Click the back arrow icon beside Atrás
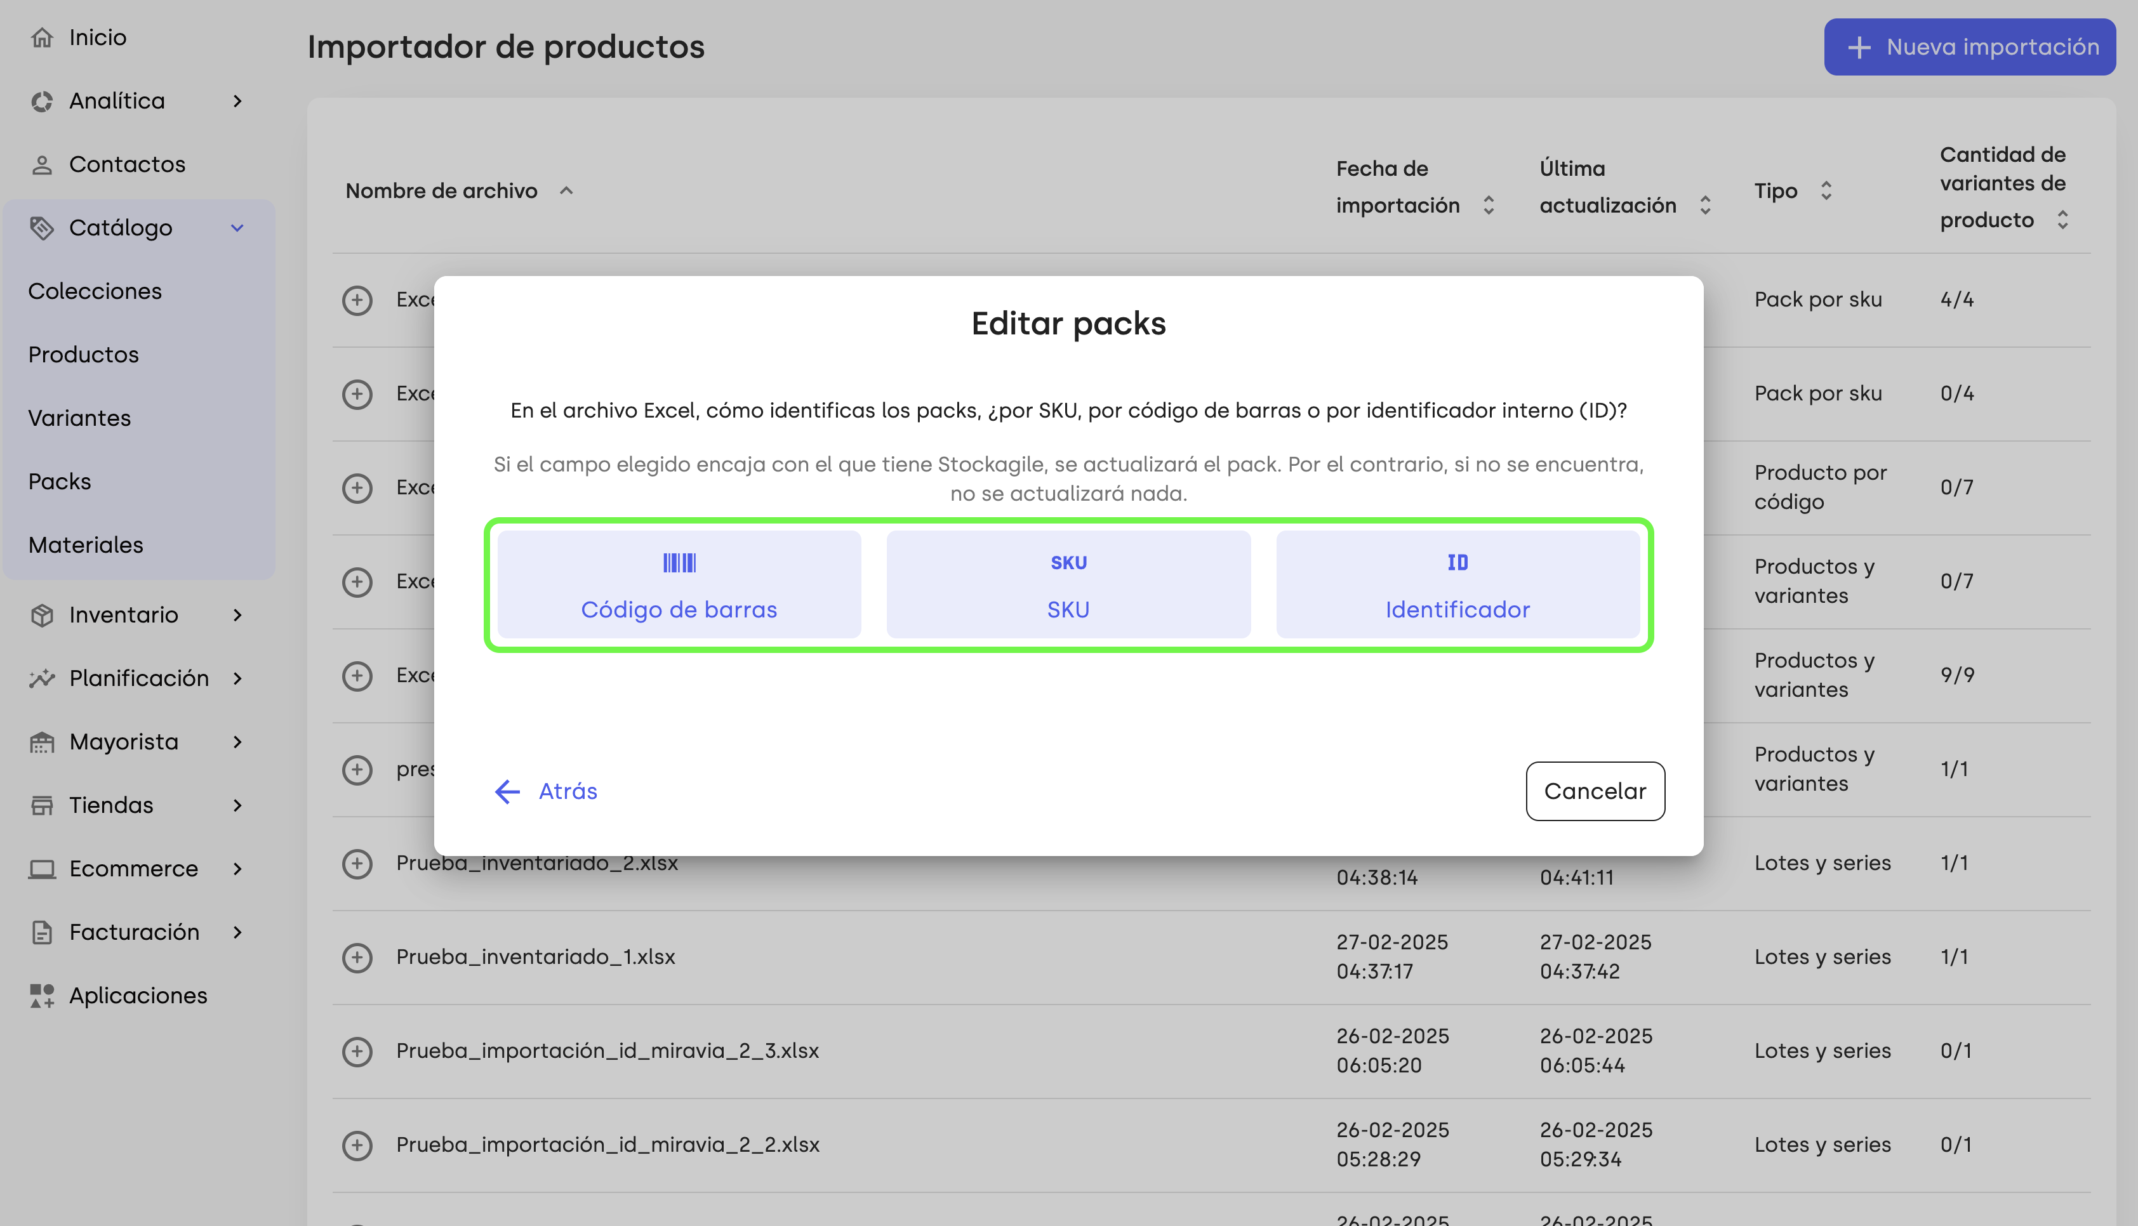Viewport: 2138px width, 1226px height. (507, 791)
